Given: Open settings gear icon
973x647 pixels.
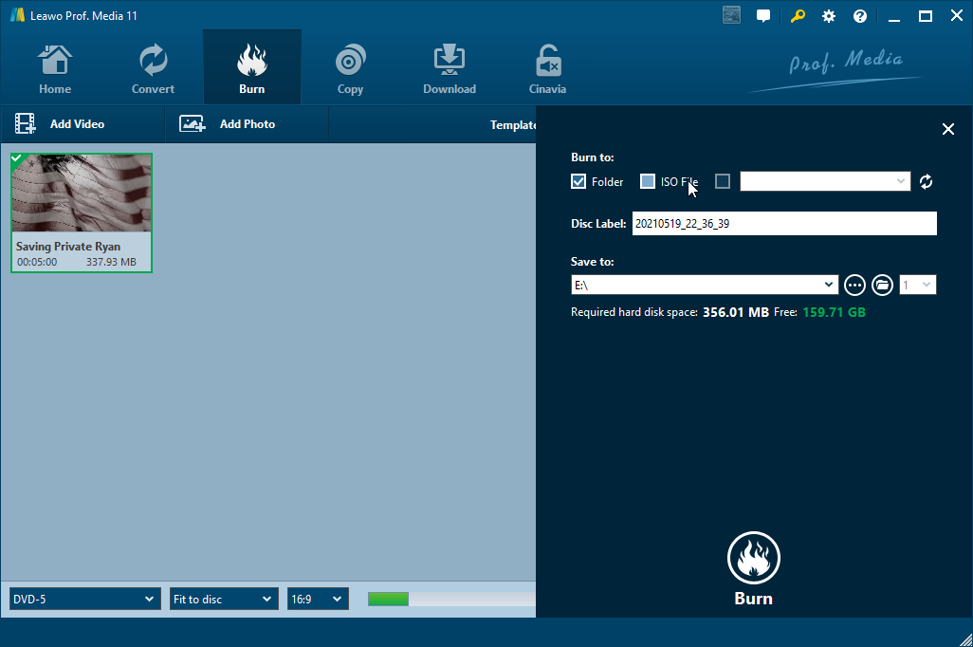Looking at the screenshot, I should (829, 16).
